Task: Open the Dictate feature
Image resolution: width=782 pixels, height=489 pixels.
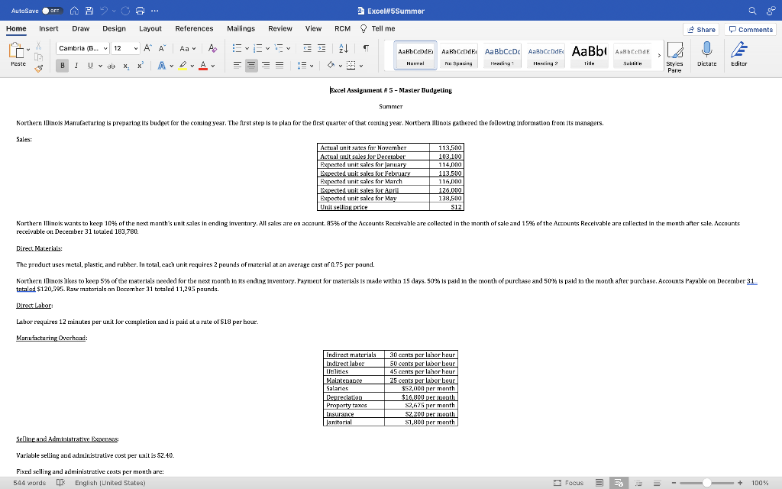Action: 707,51
